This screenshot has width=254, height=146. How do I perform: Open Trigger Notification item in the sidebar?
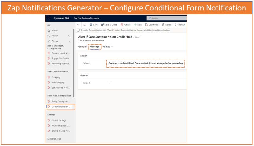[61, 58]
